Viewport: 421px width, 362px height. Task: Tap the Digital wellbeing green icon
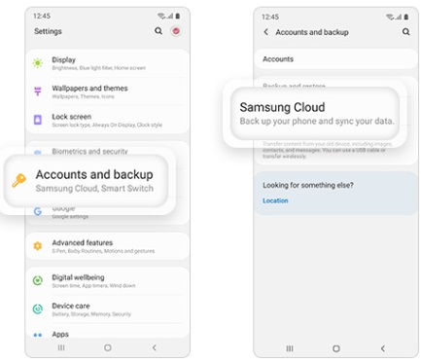tap(38, 280)
